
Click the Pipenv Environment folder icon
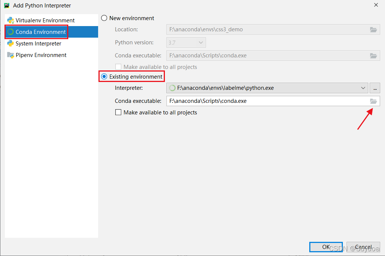[x=10, y=55]
